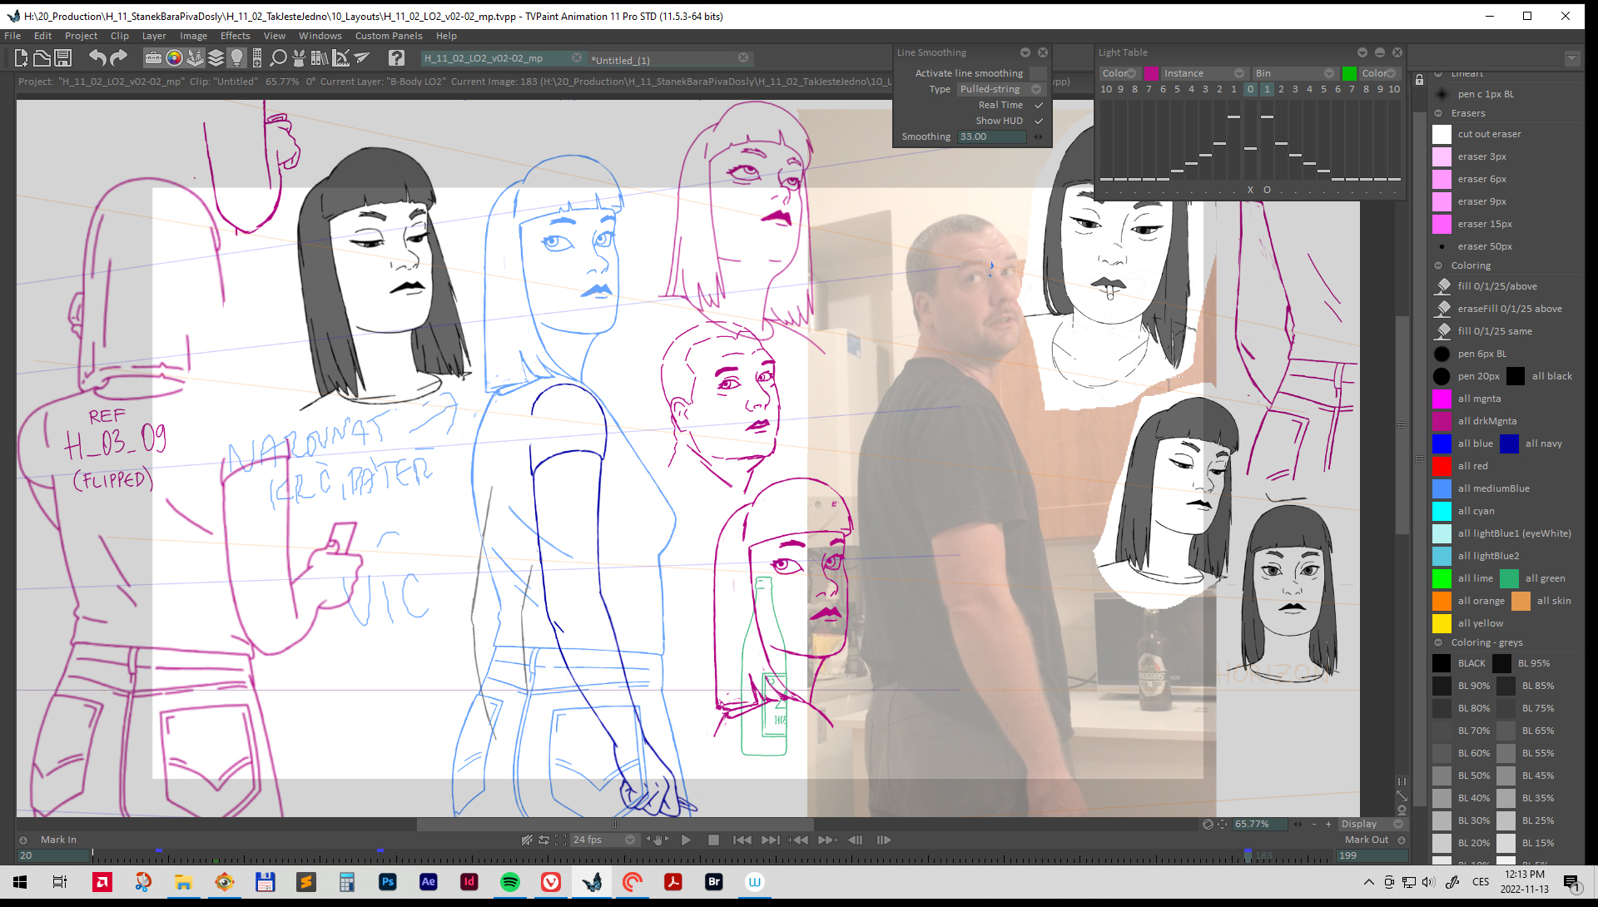Choose the all mediumBlue swatch
This screenshot has height=907, width=1598.
coord(1442,488)
